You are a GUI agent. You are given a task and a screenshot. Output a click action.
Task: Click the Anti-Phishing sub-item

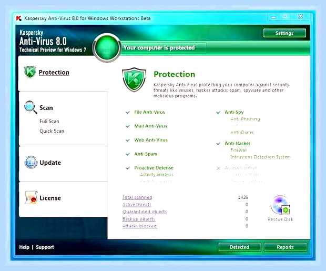(x=246, y=119)
